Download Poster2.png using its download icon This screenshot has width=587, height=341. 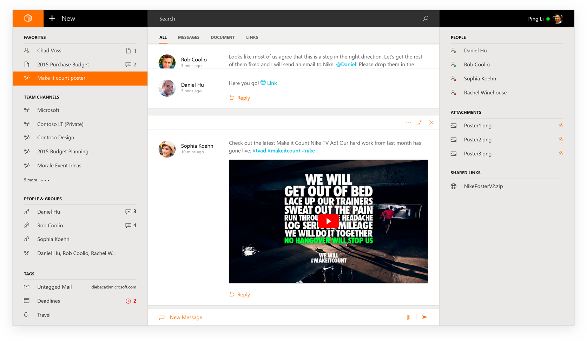[561, 139]
